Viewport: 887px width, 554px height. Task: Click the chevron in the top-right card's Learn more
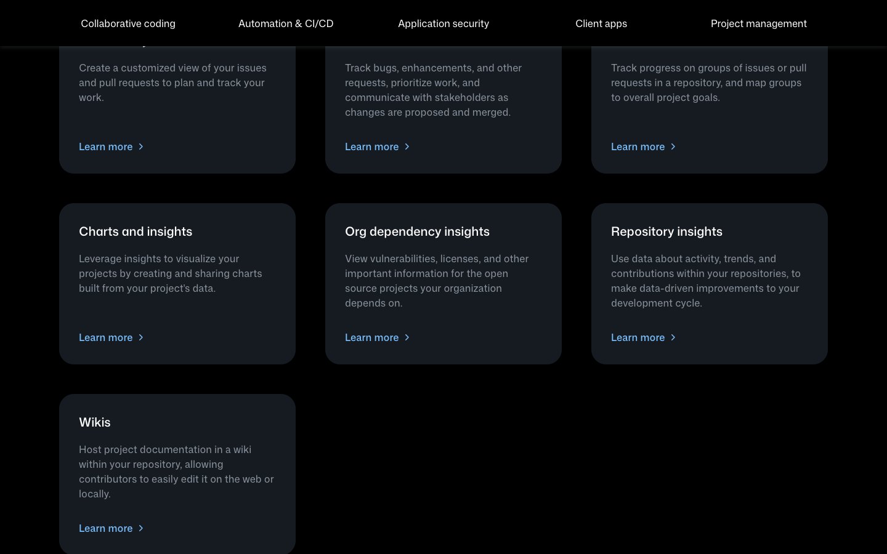tap(673, 147)
